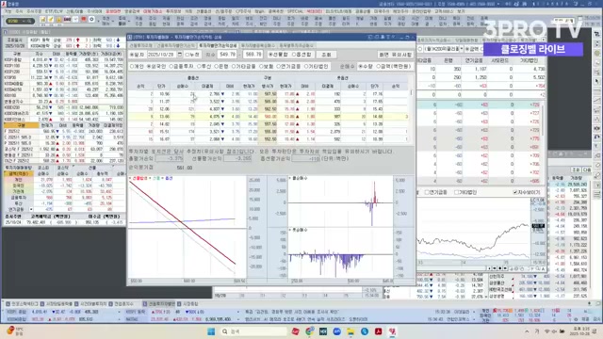The image size is (603, 339).
Task: Open Chrome from the taskbar
Action: tap(309, 331)
